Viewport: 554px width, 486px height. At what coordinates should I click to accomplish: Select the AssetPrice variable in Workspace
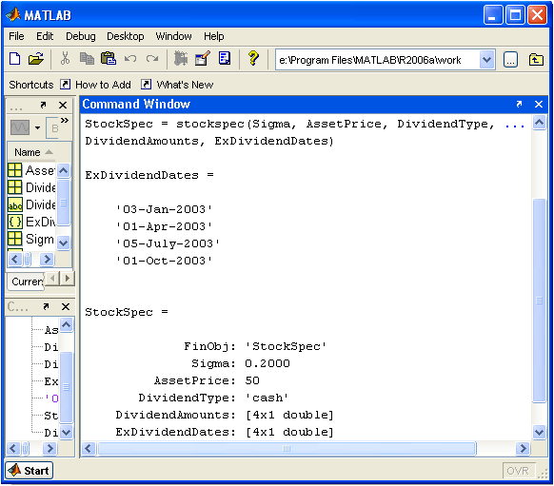31,170
